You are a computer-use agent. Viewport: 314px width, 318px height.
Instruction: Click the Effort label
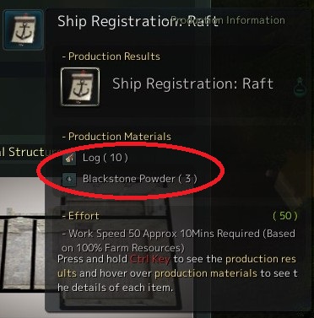81,216
